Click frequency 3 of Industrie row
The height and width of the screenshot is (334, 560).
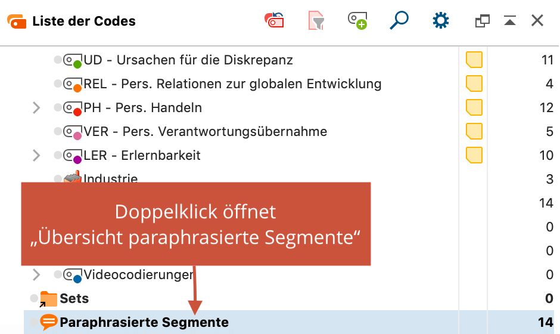pos(550,179)
